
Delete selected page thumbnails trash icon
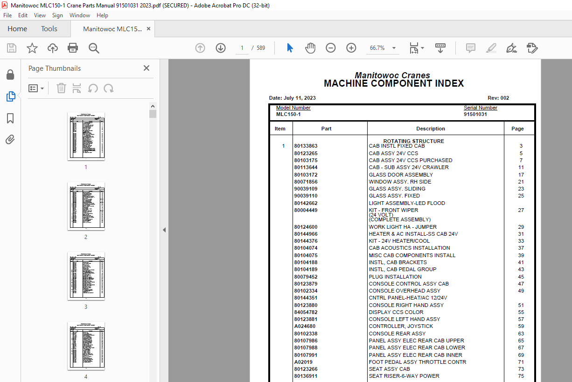click(x=61, y=88)
